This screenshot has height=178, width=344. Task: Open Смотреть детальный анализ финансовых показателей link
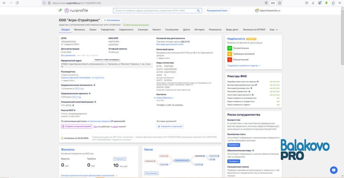[88, 176]
